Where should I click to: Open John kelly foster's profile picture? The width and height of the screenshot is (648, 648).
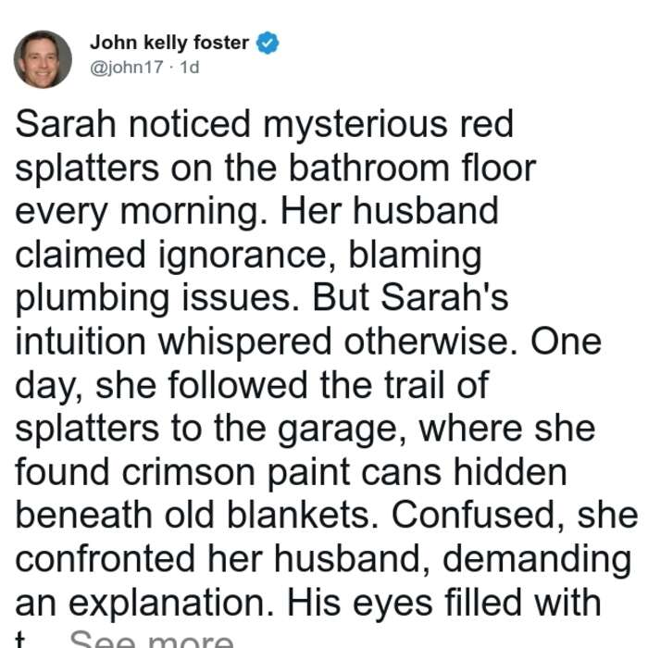[43, 59]
